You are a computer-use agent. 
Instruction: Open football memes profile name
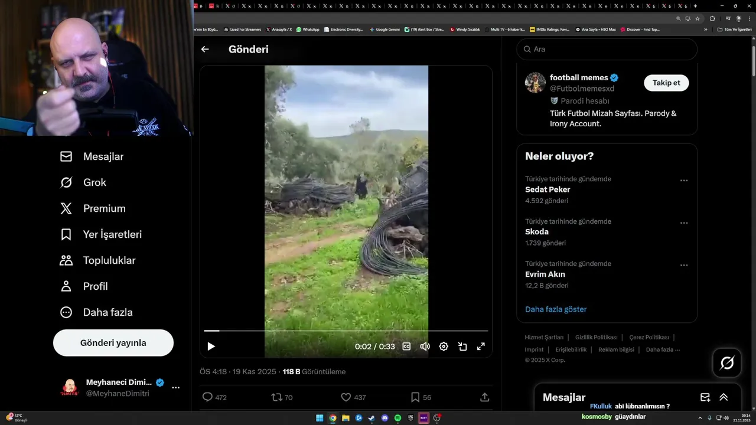(x=579, y=77)
